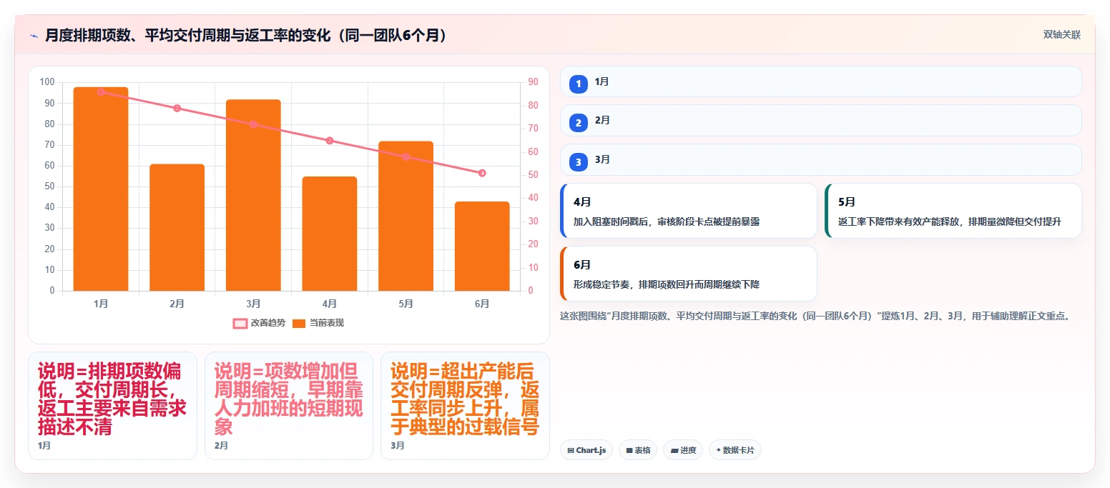The height and width of the screenshot is (488, 1110).
Task: Click the Chart.js tag chip
Action: click(586, 450)
